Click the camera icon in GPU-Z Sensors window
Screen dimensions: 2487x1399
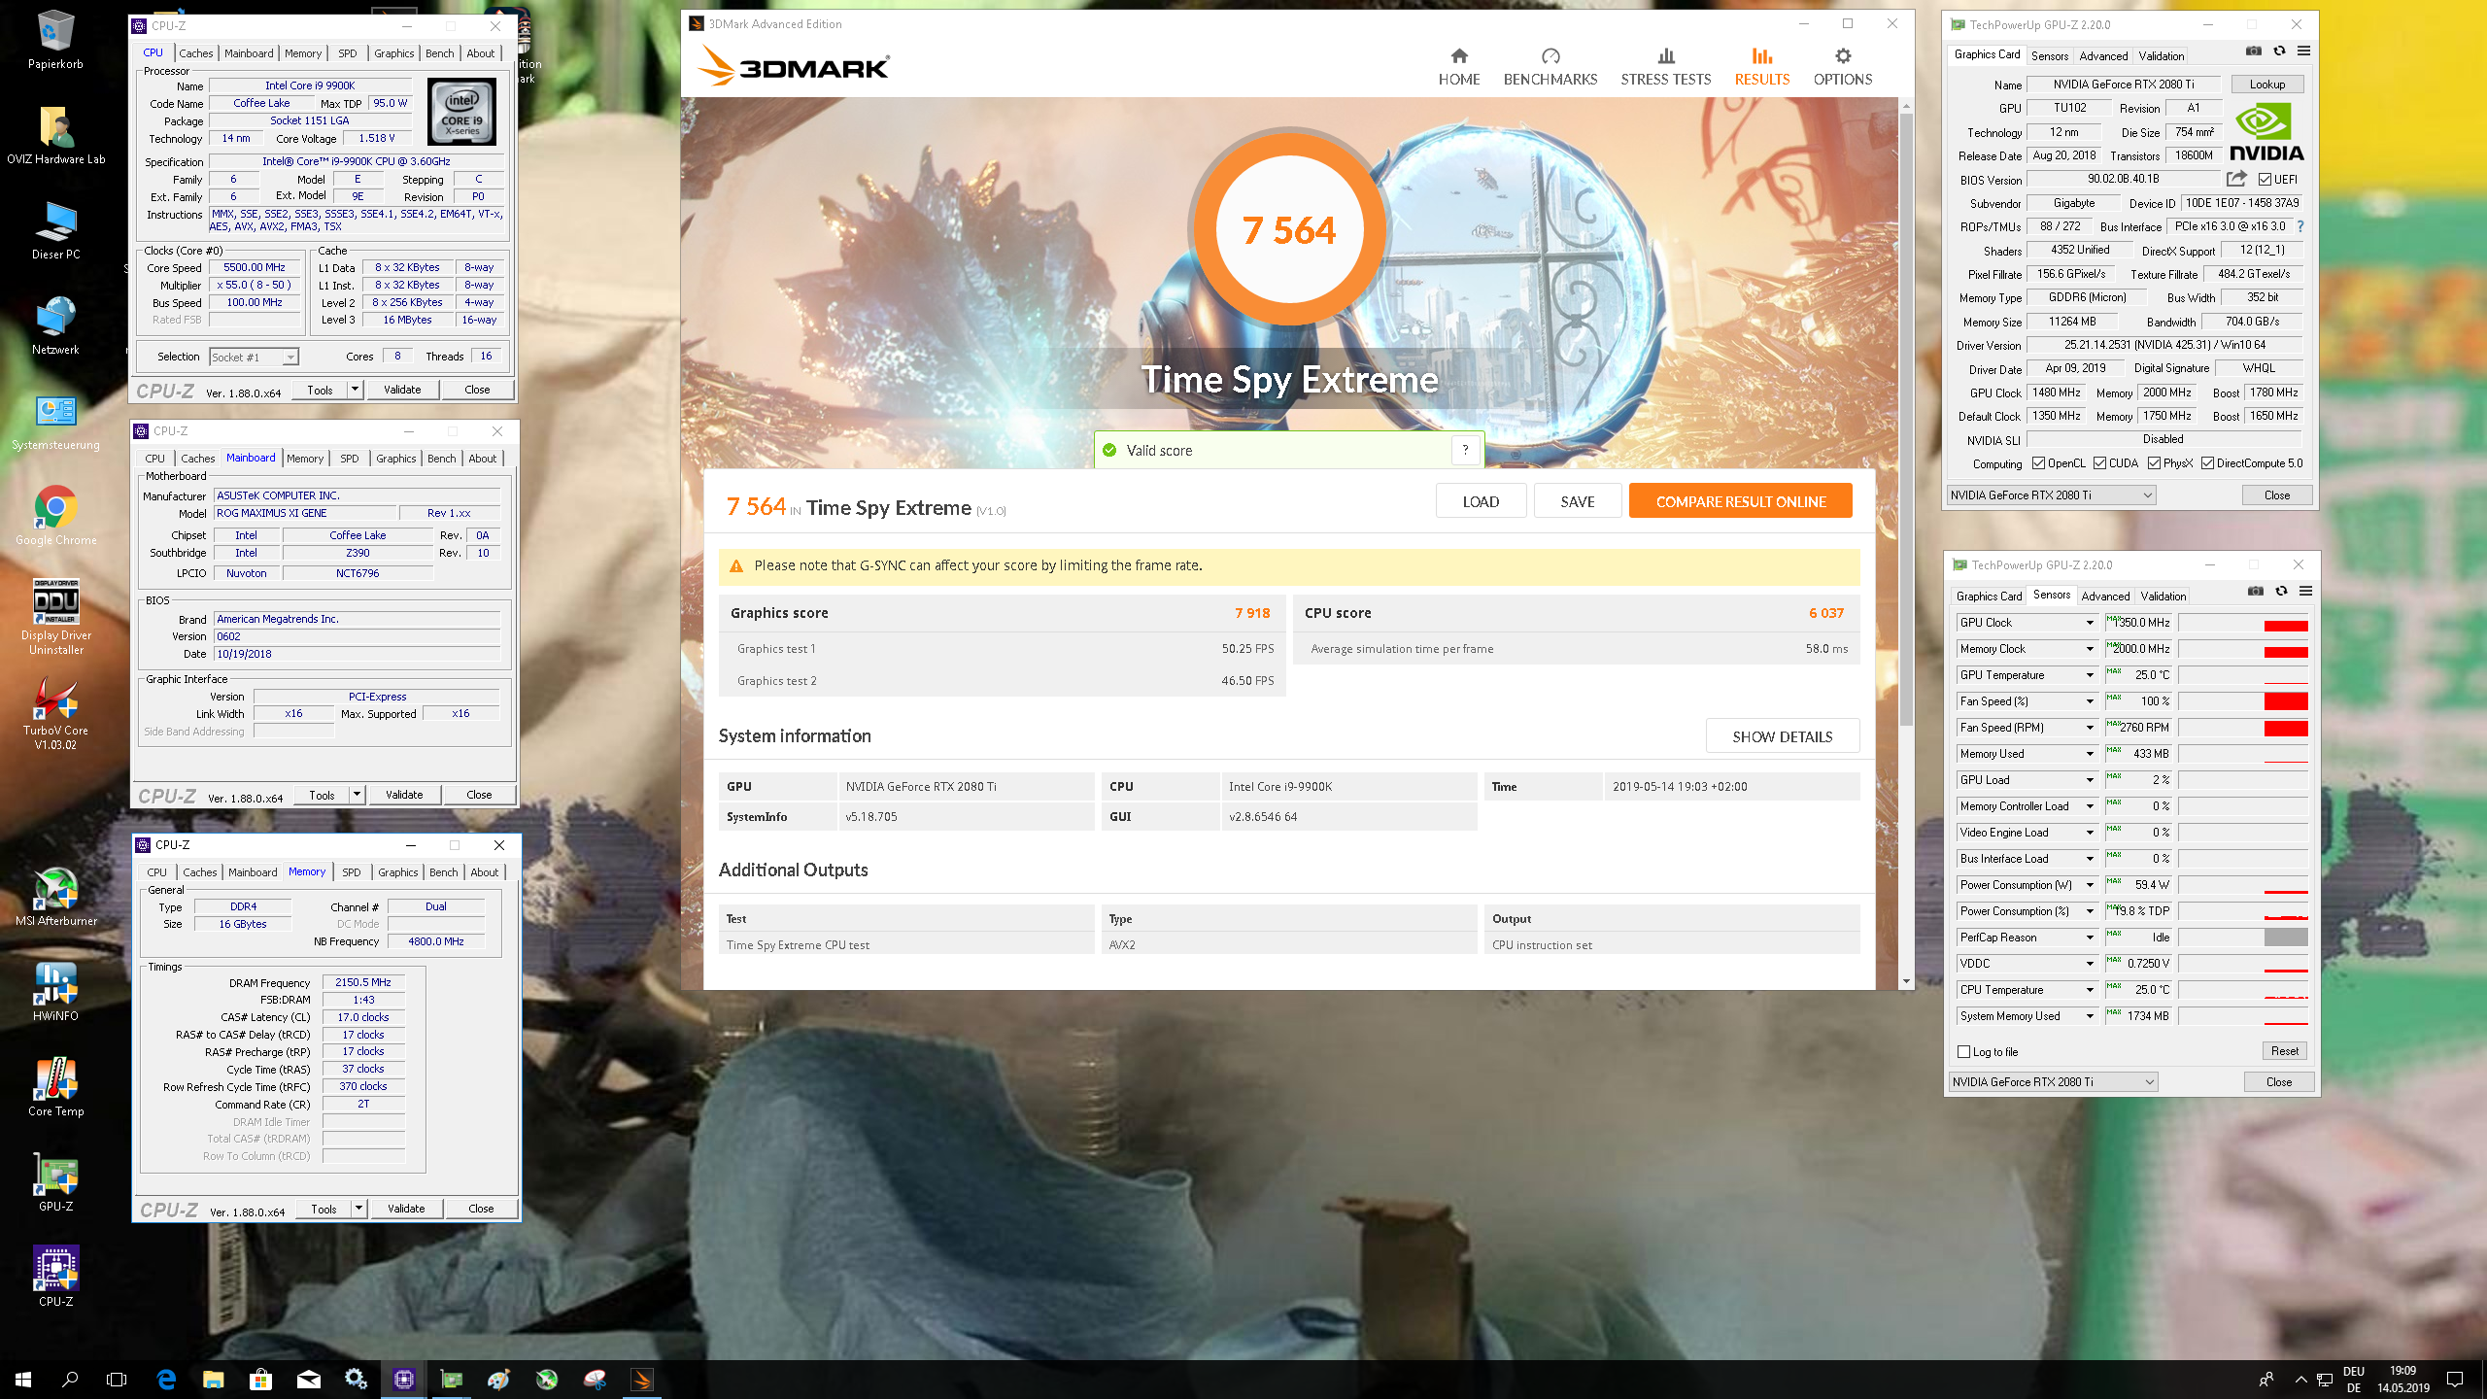click(2255, 592)
